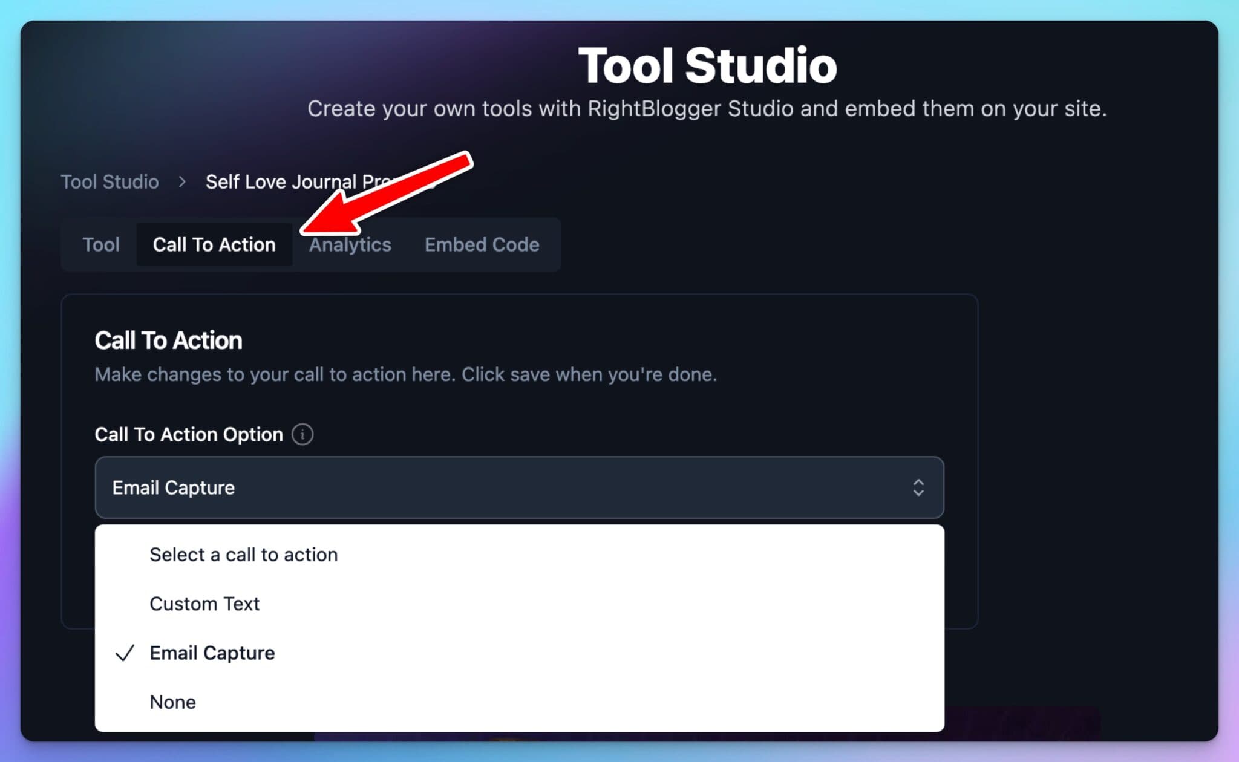The width and height of the screenshot is (1239, 762).
Task: Select the Call To Action tab
Action: coord(214,244)
